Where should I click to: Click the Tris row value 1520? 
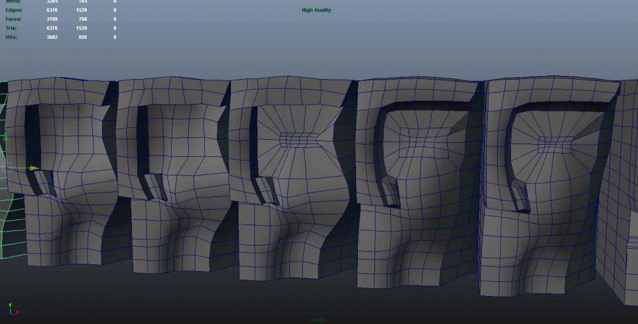tap(82, 28)
